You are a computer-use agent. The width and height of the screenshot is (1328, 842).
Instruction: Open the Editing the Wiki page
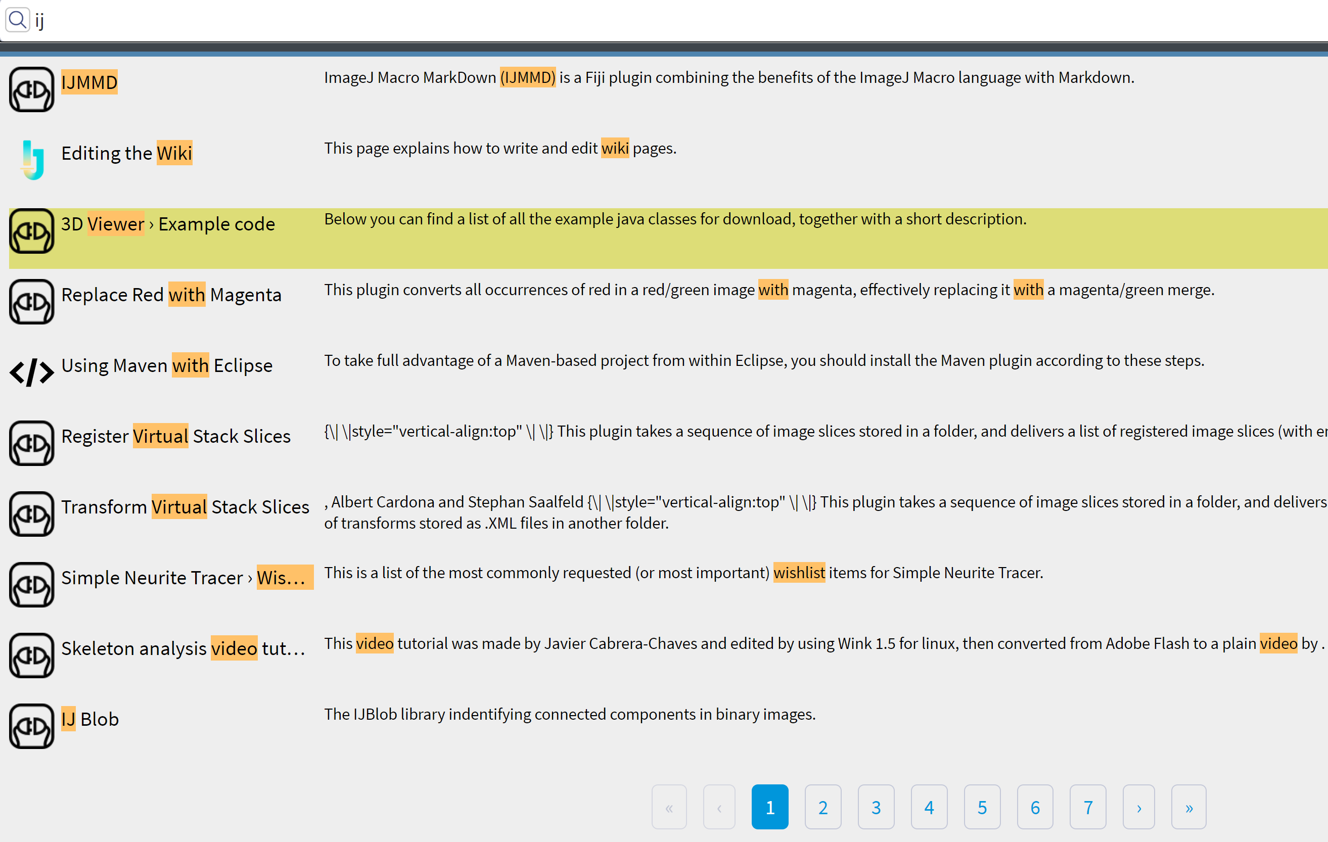[127, 153]
